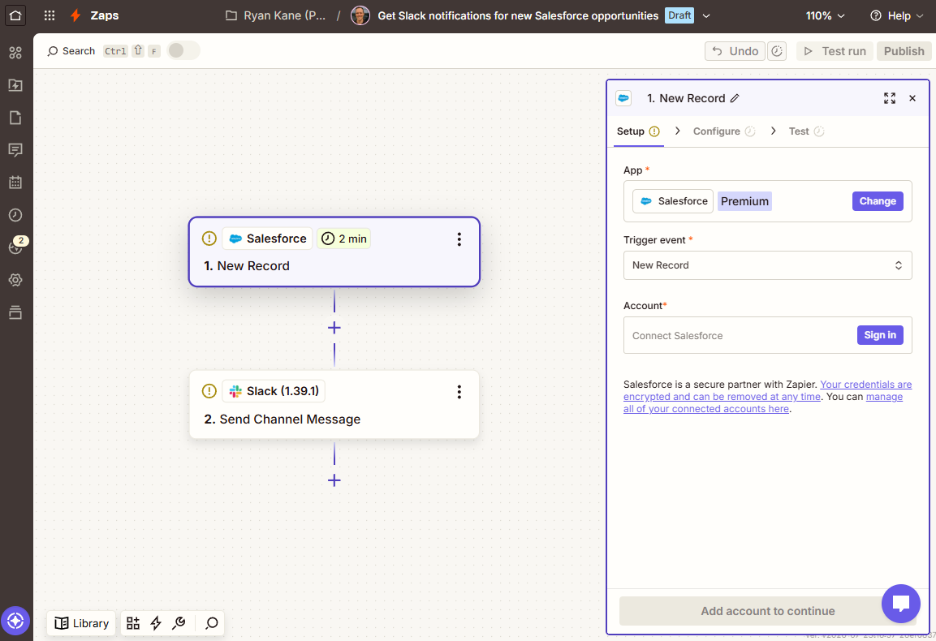Open manage all connected accounts link
Image resolution: width=936 pixels, height=641 pixels.
pyautogui.click(x=763, y=403)
